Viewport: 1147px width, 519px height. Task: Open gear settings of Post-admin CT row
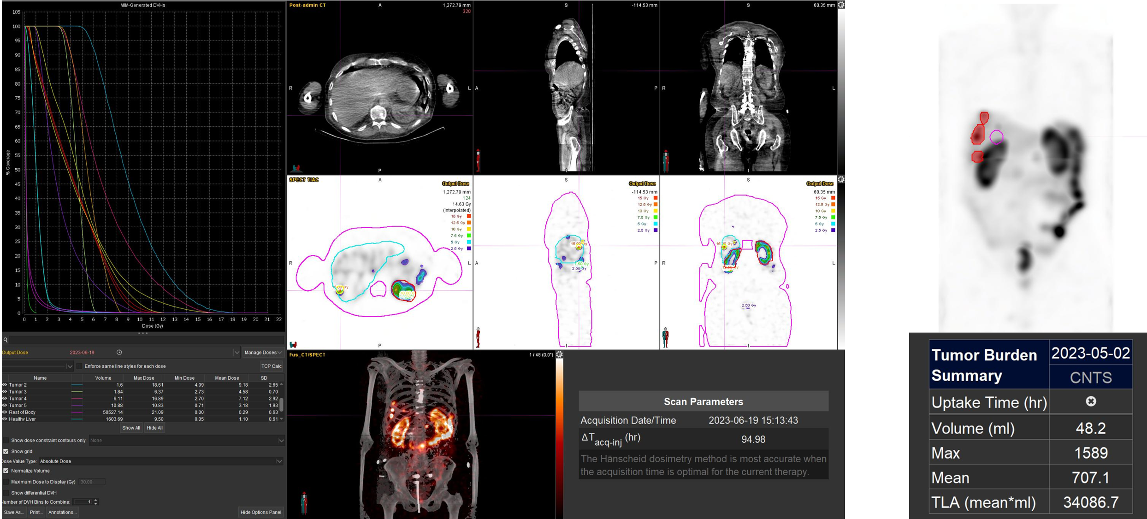tap(841, 5)
